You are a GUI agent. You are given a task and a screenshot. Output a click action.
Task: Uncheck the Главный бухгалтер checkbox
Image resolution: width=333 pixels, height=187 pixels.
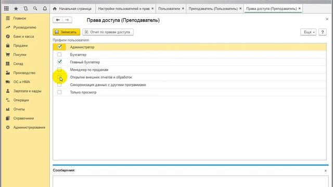(59, 62)
